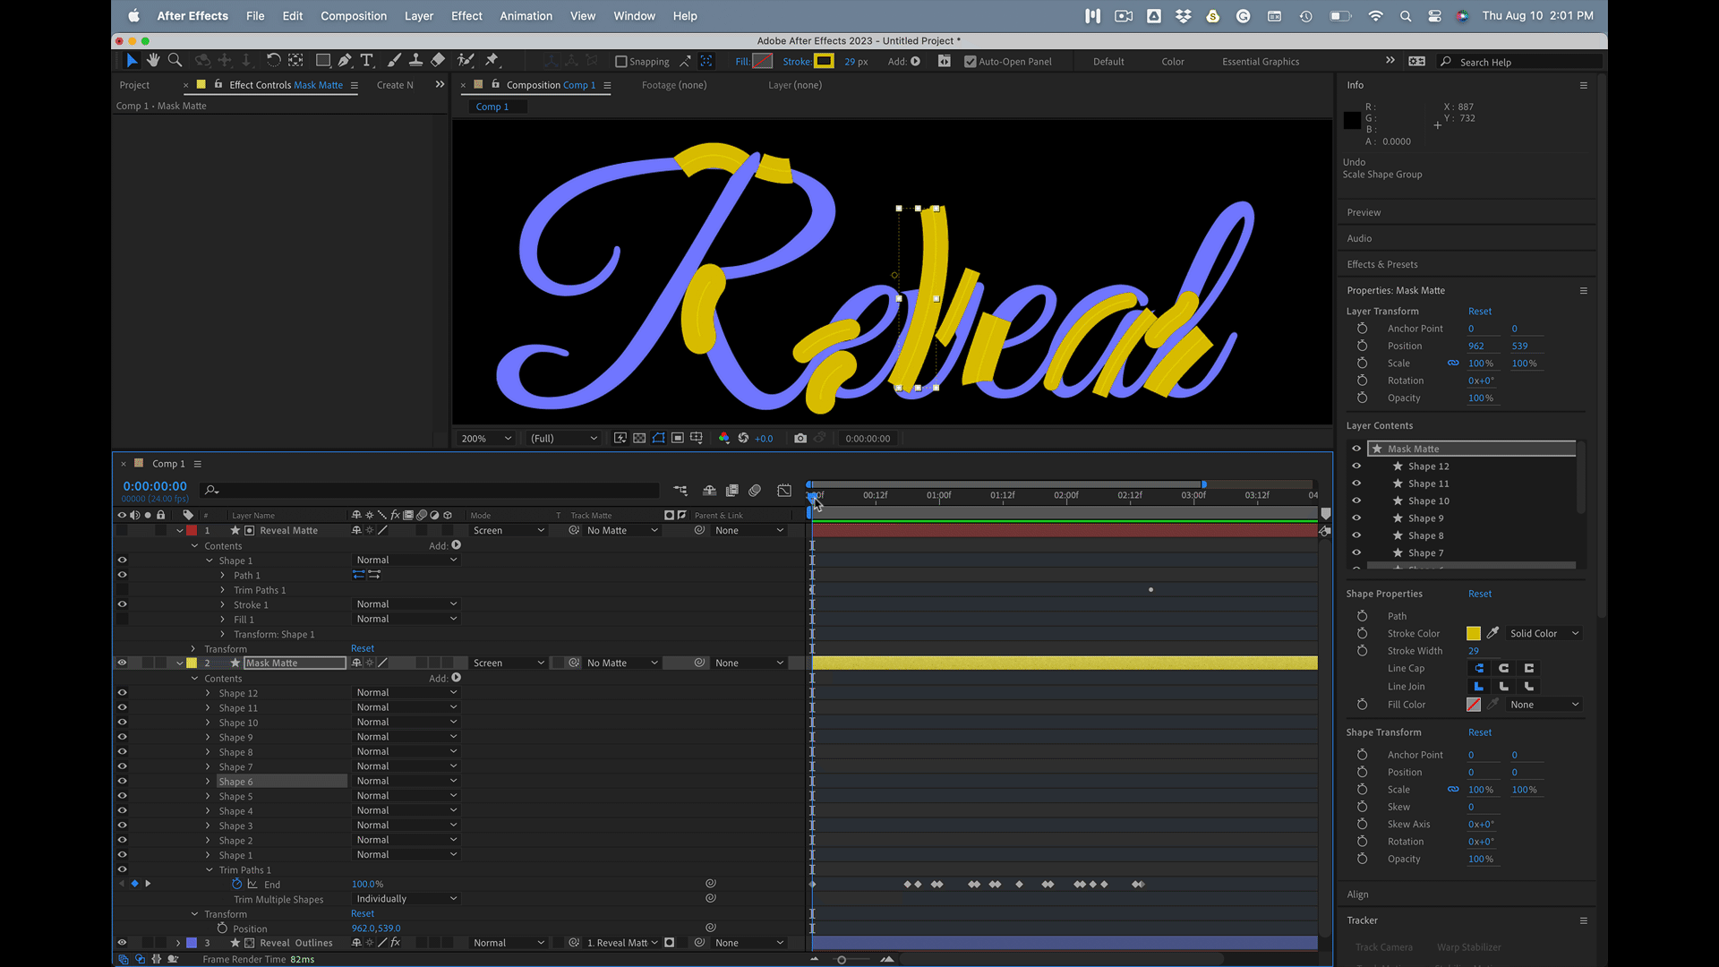Open the Animation menu
The width and height of the screenshot is (1719, 967).
(526, 16)
